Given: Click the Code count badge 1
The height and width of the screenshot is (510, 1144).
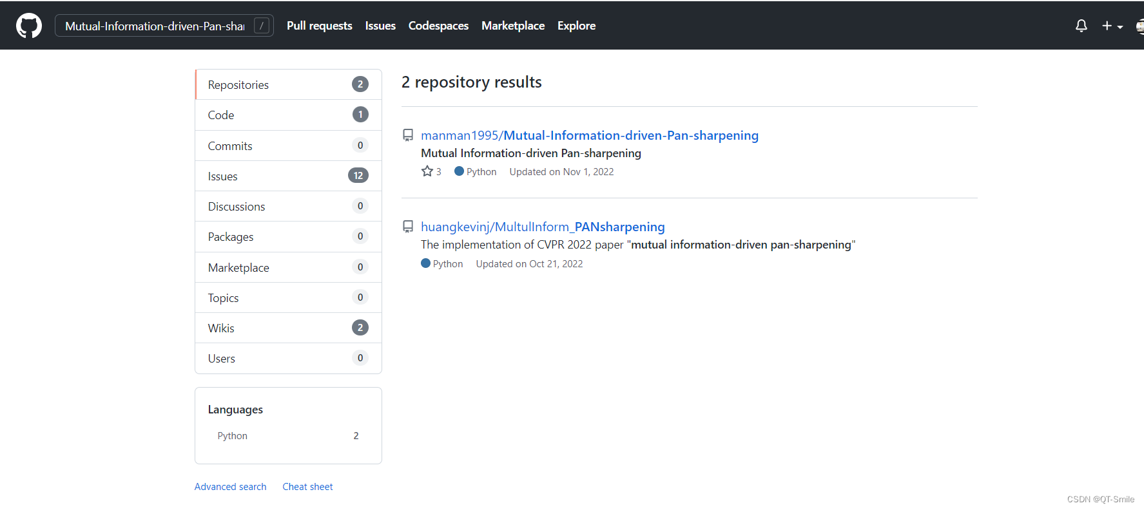Looking at the screenshot, I should [360, 115].
